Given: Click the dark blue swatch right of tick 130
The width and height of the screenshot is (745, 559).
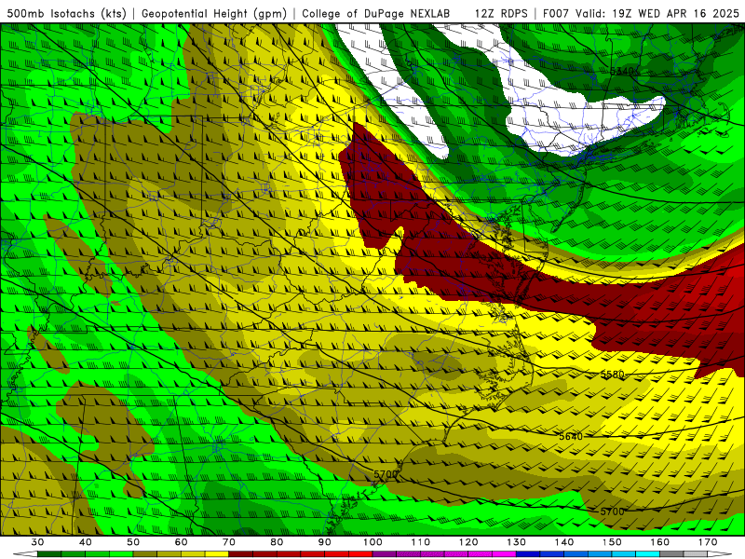Looking at the screenshot, I should [528, 554].
